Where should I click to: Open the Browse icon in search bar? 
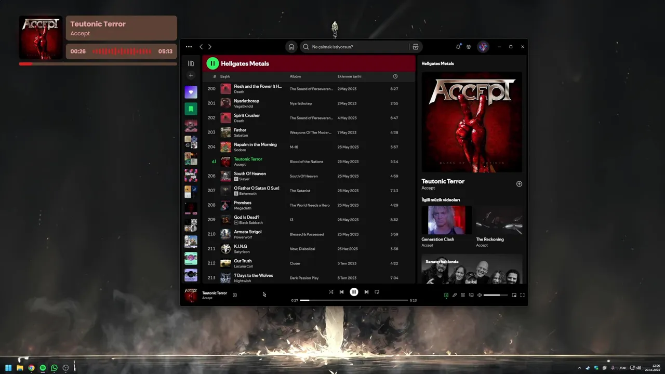[x=415, y=47]
